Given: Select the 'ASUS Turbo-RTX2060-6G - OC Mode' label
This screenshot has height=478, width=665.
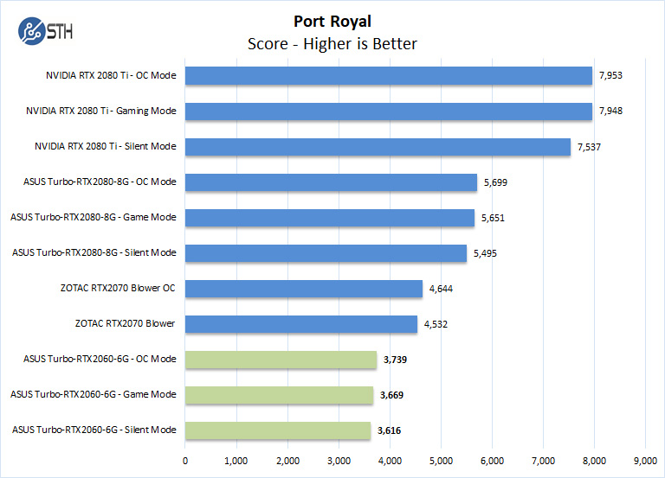Looking at the screenshot, I should (100, 359).
